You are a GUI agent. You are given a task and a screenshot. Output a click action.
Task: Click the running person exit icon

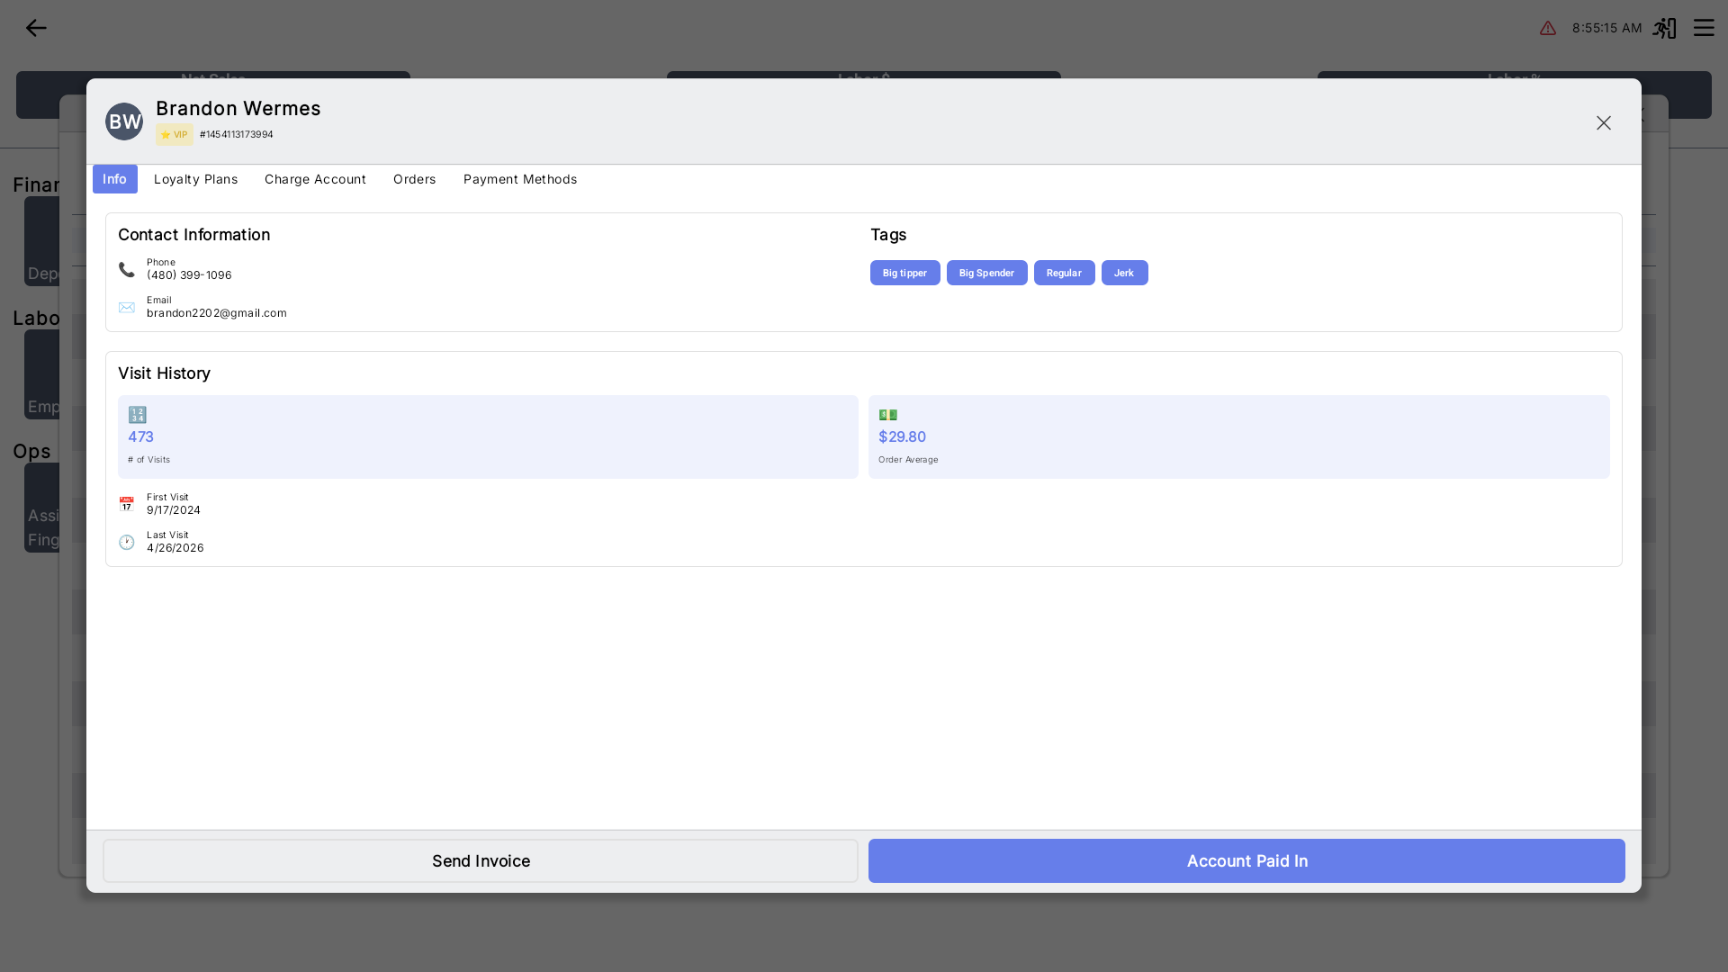point(1664,28)
